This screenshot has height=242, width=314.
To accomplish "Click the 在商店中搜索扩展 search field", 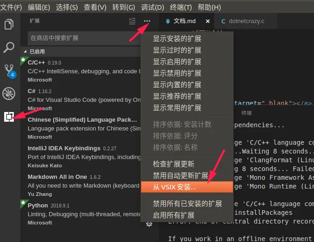I will pos(84,38).
